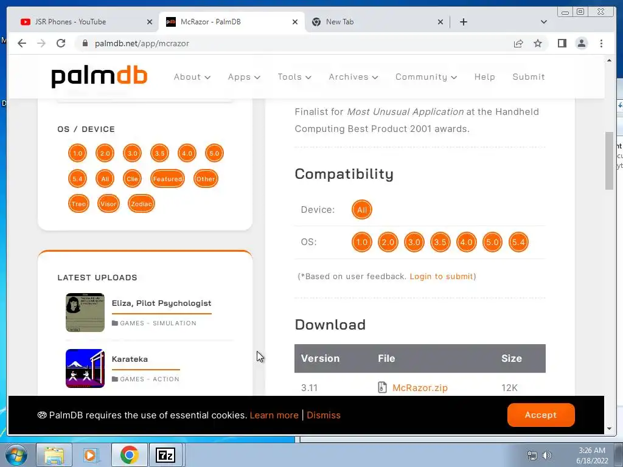Click the site lock icon

[85, 43]
